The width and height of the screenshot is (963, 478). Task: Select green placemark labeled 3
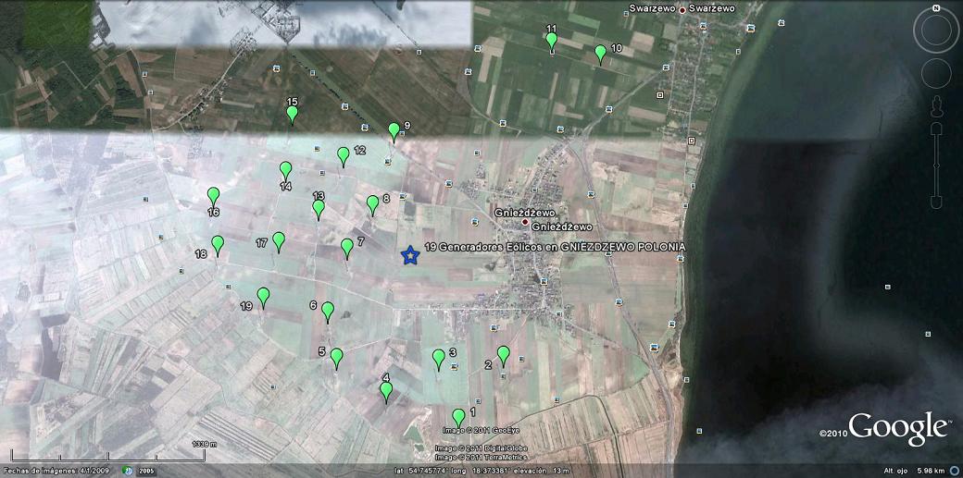[439, 359]
